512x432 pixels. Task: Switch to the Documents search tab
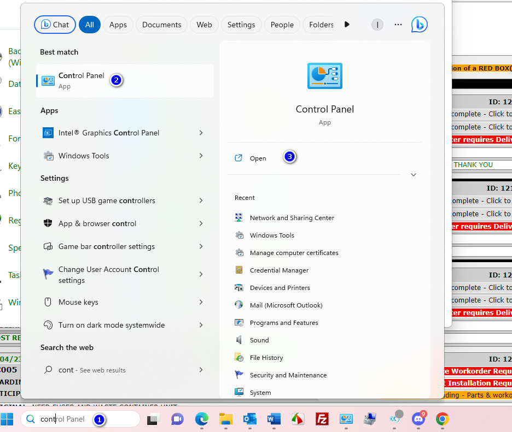coord(161,25)
